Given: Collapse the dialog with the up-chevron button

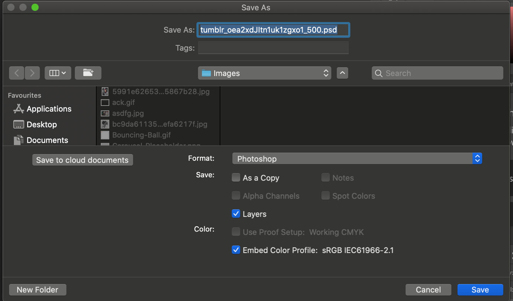Looking at the screenshot, I should pyautogui.click(x=342, y=73).
